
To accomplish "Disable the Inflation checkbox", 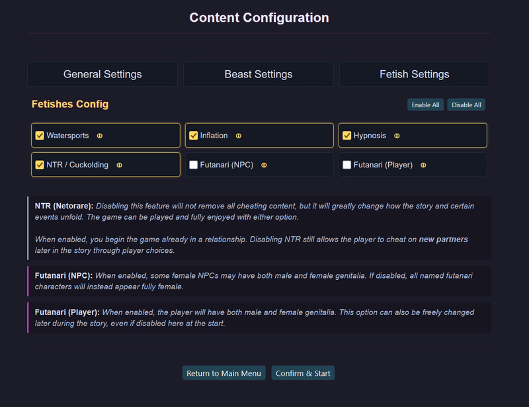I will [194, 136].
